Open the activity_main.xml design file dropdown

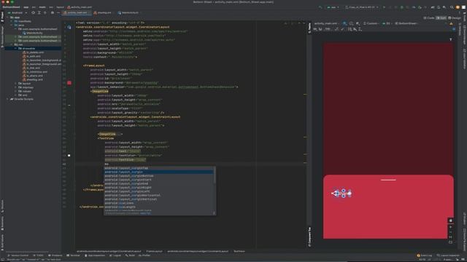pyautogui.click(x=327, y=23)
